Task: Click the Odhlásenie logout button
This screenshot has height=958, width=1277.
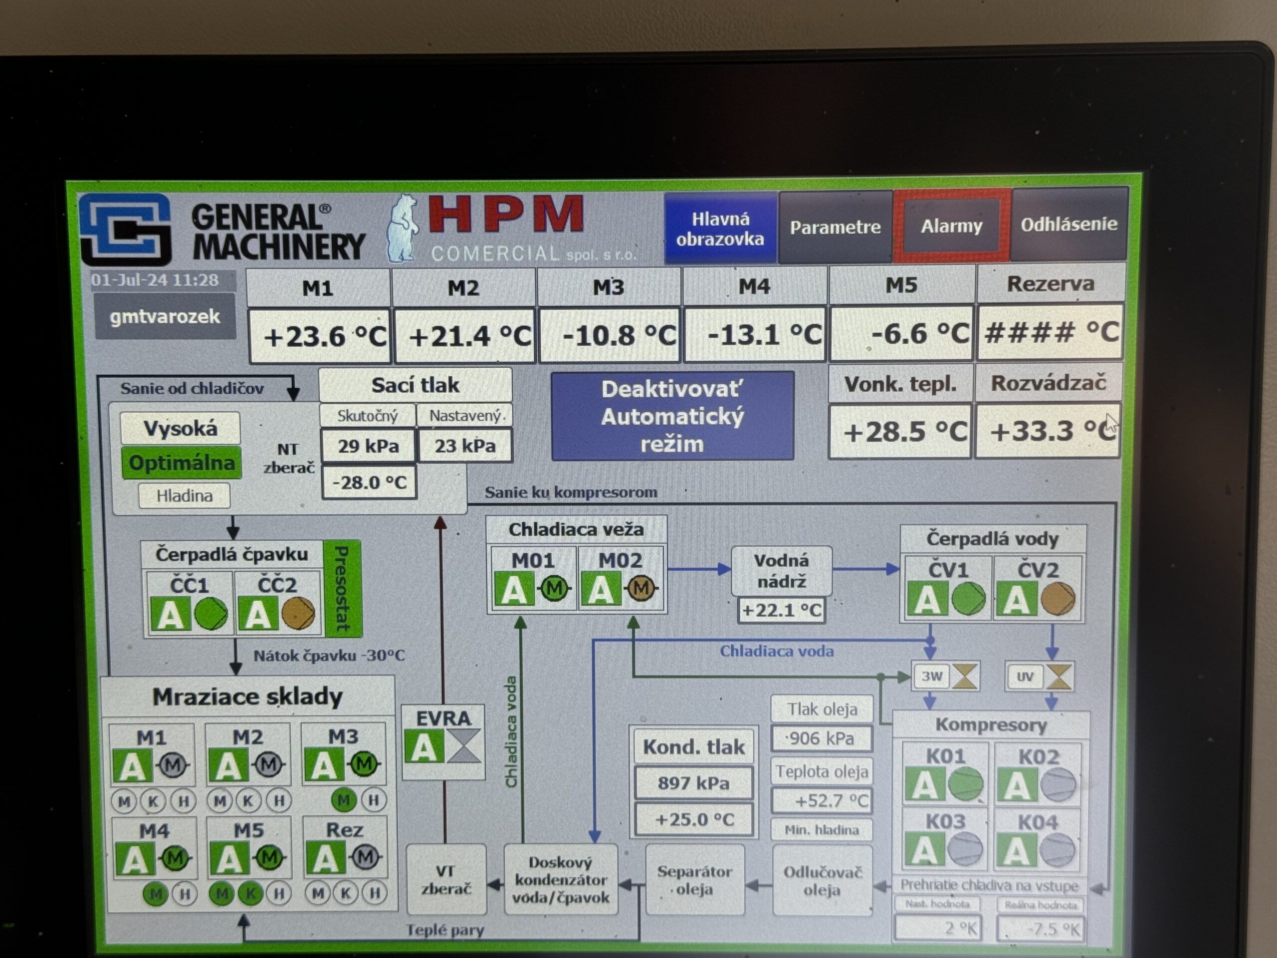Action: click(1069, 224)
